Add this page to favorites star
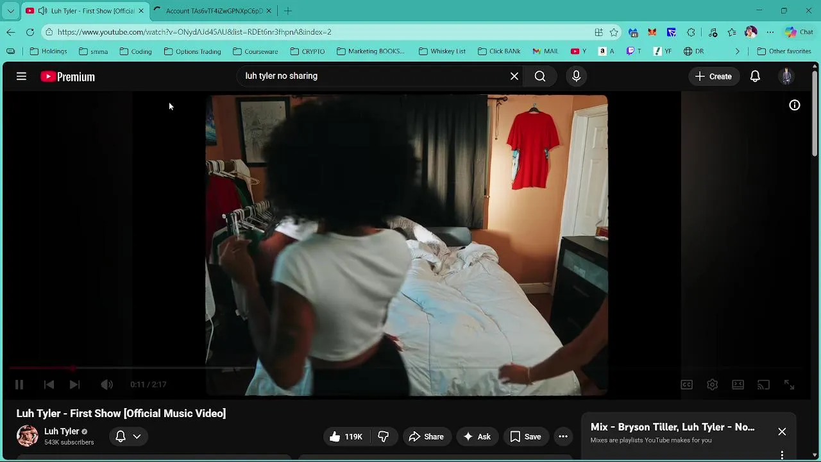Image resolution: width=821 pixels, height=462 pixels. [x=614, y=32]
